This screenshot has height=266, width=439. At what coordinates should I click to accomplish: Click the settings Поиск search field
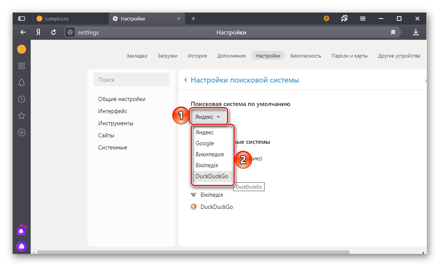pyautogui.click(x=131, y=80)
